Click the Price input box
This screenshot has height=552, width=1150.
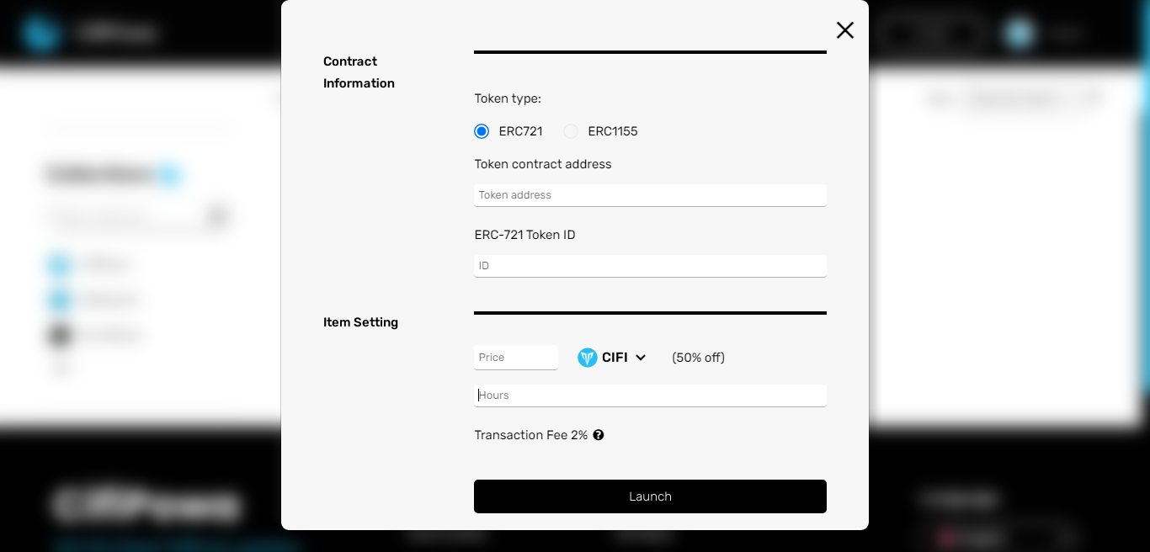click(516, 358)
